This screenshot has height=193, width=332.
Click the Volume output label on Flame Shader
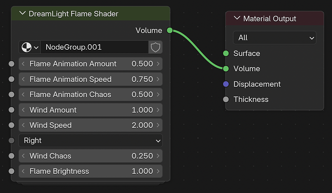(x=149, y=30)
